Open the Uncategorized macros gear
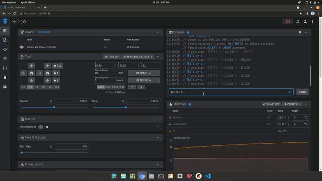Viewport: 322px width, 181px height. [x=47, y=127]
